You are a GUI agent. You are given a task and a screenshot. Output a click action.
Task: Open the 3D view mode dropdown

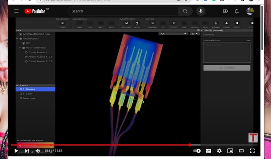click(x=195, y=34)
